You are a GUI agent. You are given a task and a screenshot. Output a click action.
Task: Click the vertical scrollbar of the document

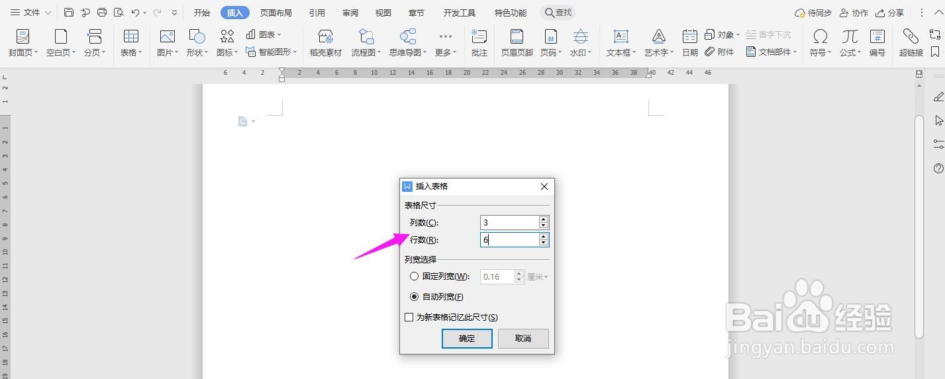coord(919,226)
